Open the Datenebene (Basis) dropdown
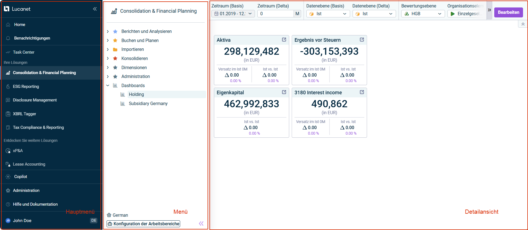The height and width of the screenshot is (230, 528). (328, 14)
